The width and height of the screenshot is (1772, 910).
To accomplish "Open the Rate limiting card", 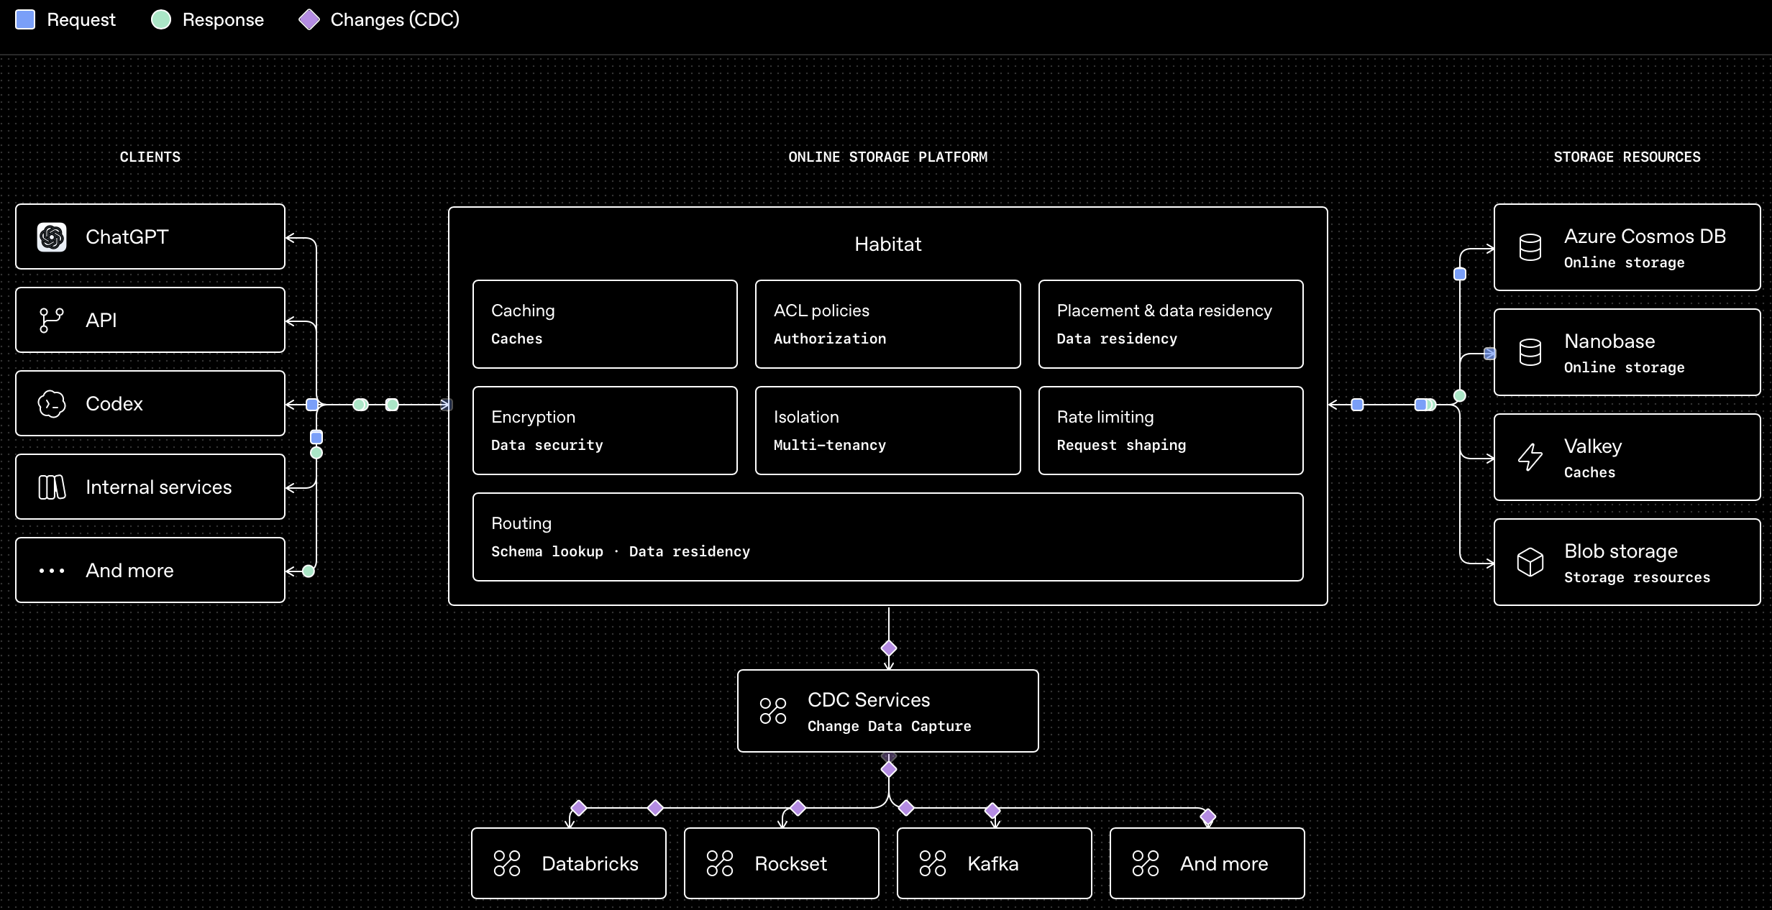I will pyautogui.click(x=1171, y=431).
